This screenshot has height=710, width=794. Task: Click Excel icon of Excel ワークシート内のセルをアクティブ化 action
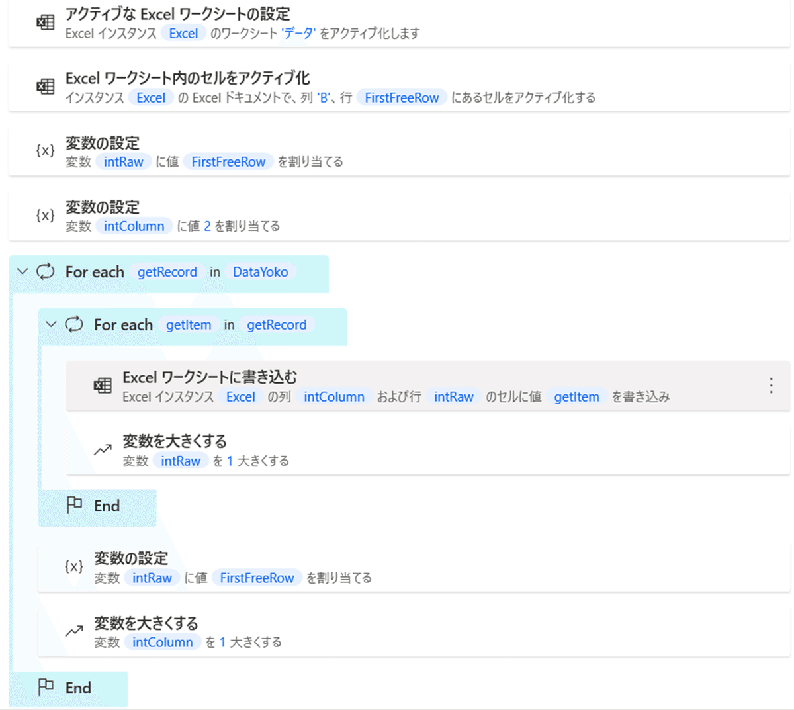pos(45,87)
